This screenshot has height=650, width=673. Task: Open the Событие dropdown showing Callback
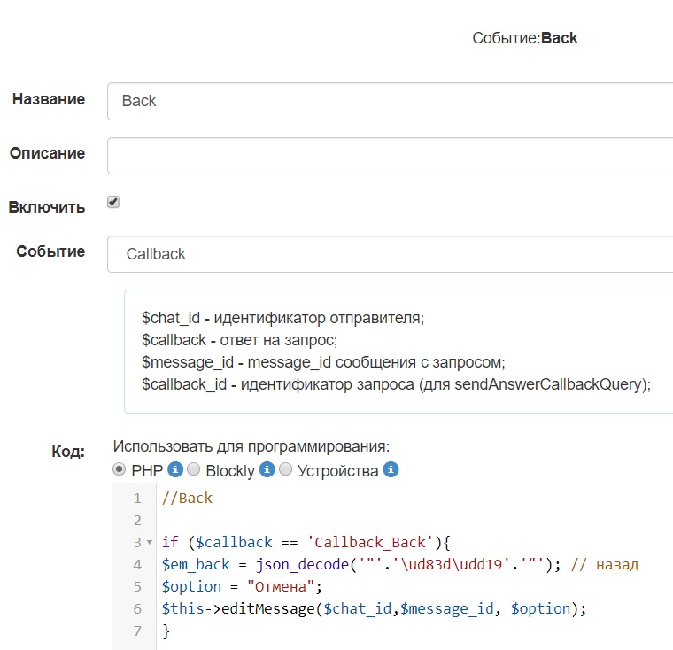[x=390, y=254]
